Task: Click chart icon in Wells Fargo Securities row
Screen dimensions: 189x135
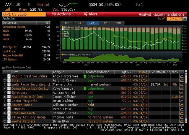Action: (181, 85)
